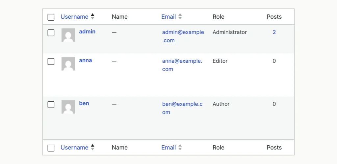Click ben's posts count of 0
The image size is (337, 164).
(x=274, y=104)
